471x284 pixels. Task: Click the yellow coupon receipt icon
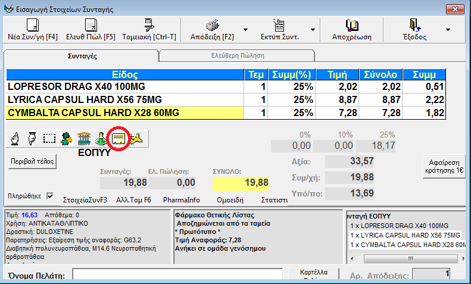[118, 139]
